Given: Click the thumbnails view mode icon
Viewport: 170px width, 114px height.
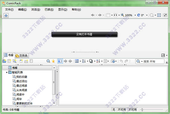Looking at the screenshot, I should click(77, 61).
